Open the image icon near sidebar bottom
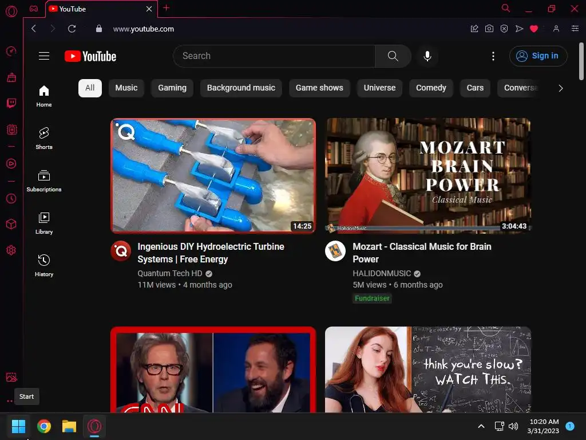The height and width of the screenshot is (440, 586). (x=11, y=377)
